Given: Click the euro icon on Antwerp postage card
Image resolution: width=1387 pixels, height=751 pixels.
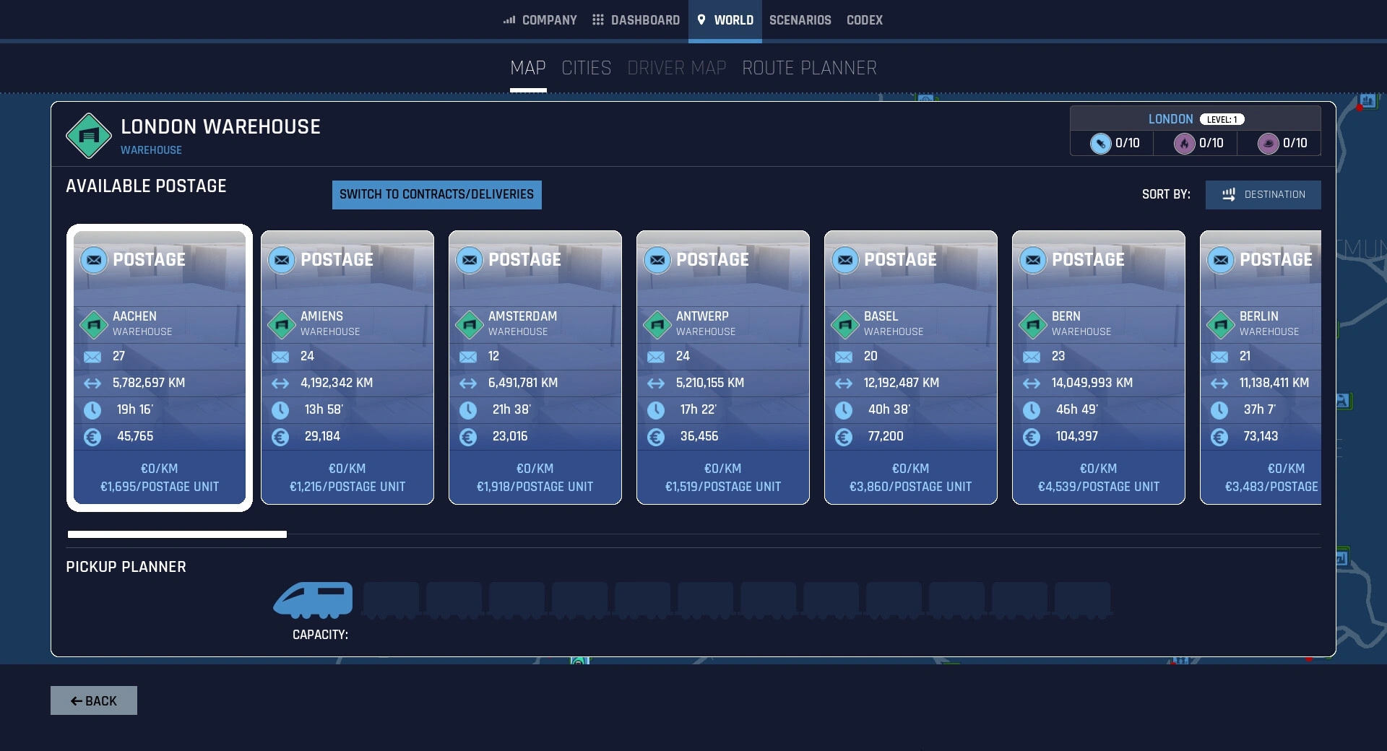Looking at the screenshot, I should tap(656, 437).
